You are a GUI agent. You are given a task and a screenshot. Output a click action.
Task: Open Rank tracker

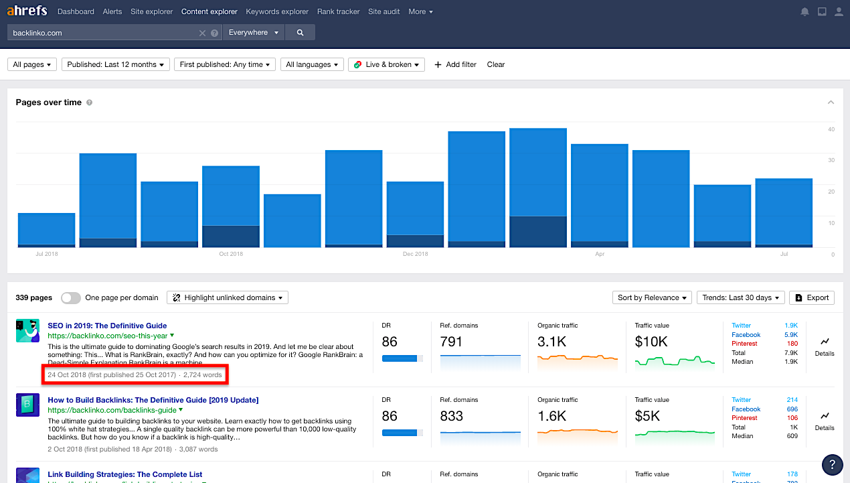click(x=338, y=11)
